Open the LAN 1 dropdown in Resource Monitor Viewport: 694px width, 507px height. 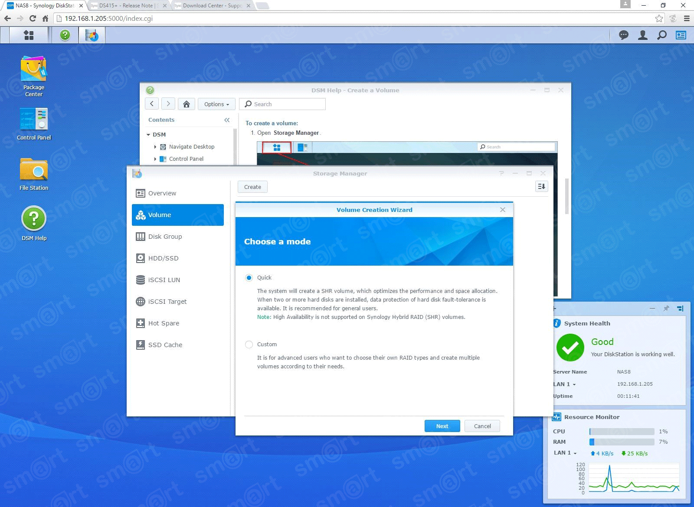pos(566,453)
